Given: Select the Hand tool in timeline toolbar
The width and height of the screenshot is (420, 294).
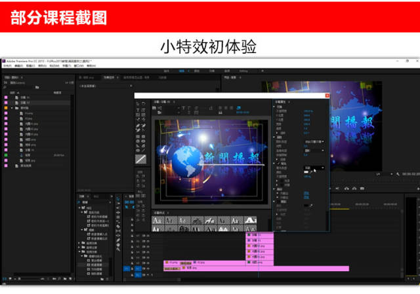Looking at the screenshot, I should click(118, 244).
